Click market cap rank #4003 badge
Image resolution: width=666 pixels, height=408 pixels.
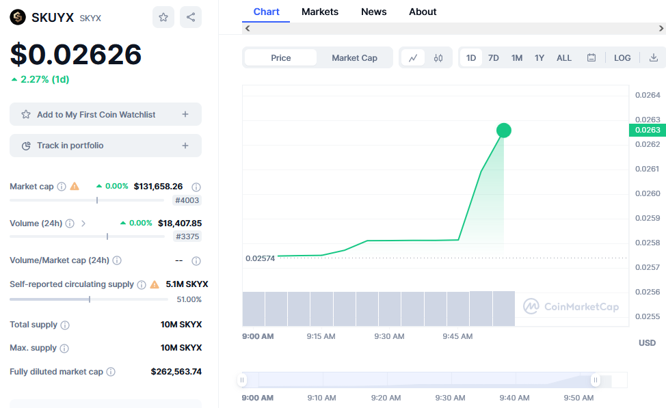tap(187, 200)
